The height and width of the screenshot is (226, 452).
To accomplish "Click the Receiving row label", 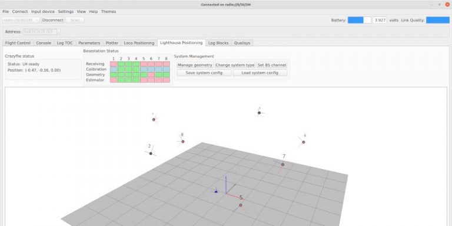I will (95, 64).
